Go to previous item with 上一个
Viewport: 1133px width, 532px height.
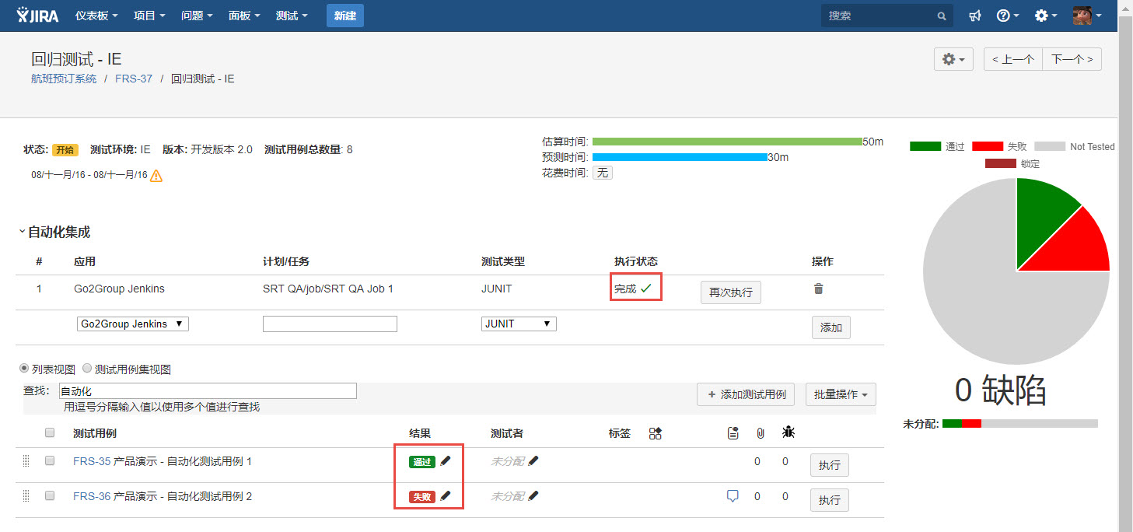coord(1012,59)
